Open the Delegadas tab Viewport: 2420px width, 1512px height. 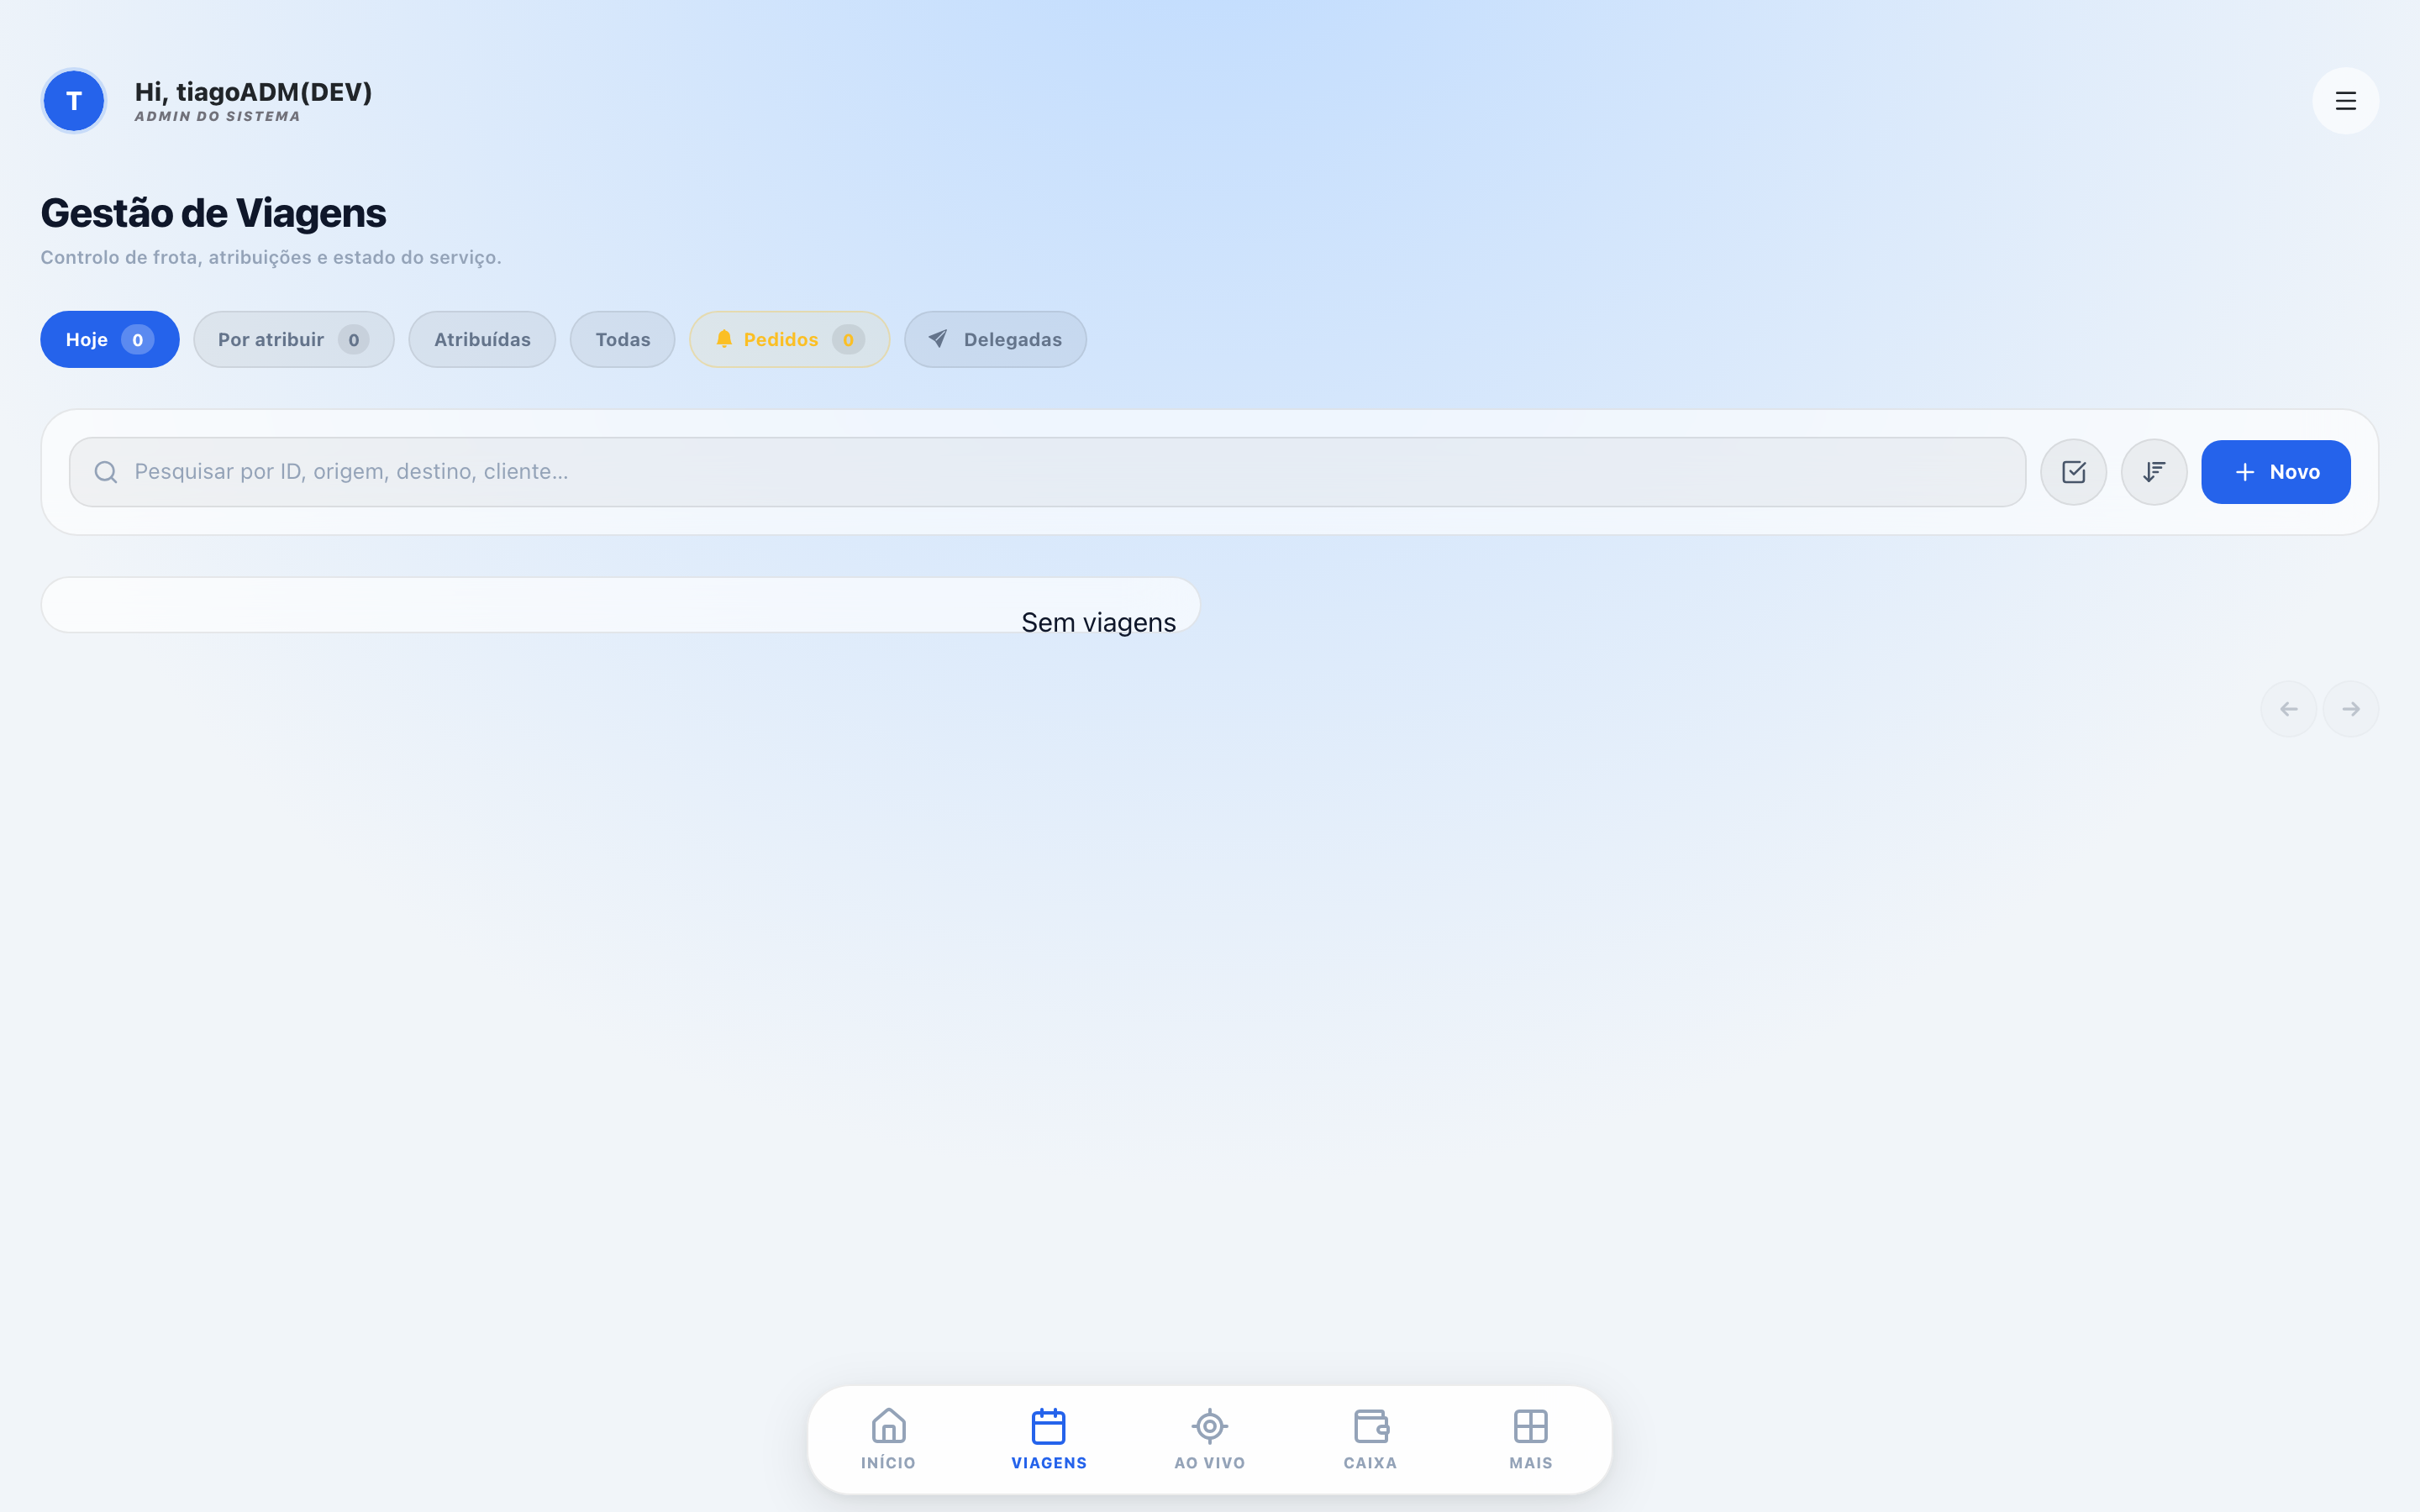[x=996, y=340]
